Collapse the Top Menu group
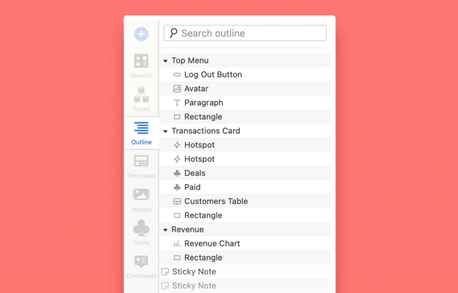This screenshot has width=458, height=293. click(x=165, y=61)
